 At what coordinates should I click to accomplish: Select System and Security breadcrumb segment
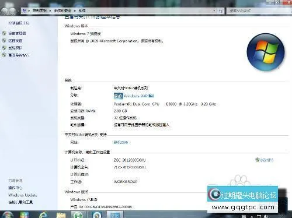62,10
